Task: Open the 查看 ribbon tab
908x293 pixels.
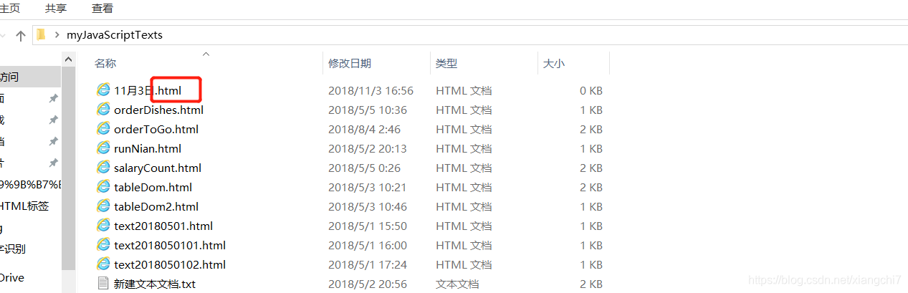Action: click(102, 9)
